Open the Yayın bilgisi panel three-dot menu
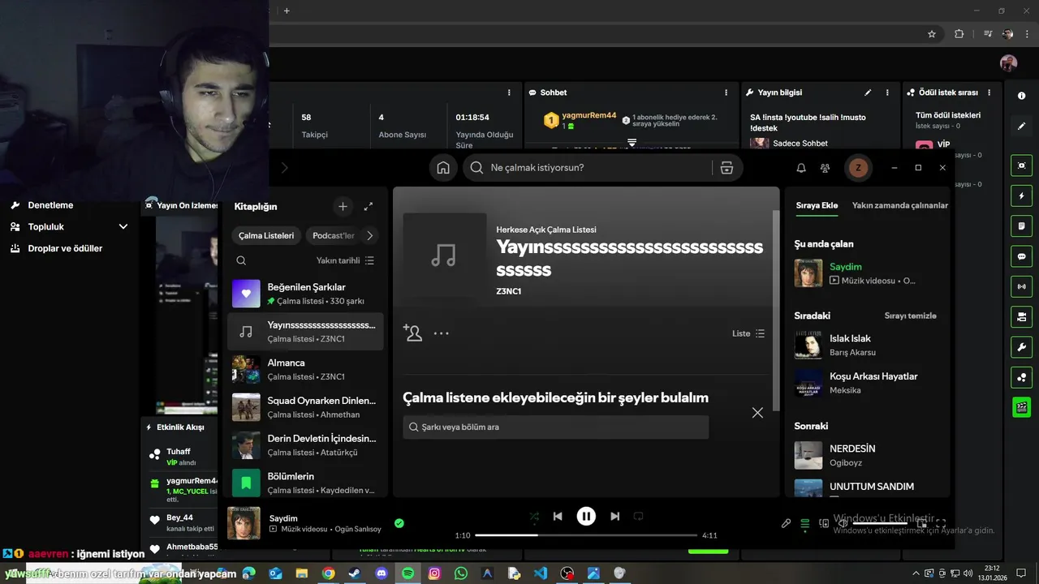The height and width of the screenshot is (584, 1039). point(887,92)
